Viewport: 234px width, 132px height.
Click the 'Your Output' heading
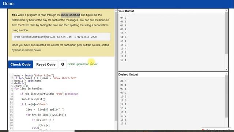pyautogui.click(x=126, y=11)
